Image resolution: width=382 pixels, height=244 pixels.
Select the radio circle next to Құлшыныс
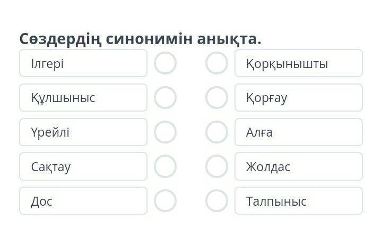pyautogui.click(x=165, y=98)
